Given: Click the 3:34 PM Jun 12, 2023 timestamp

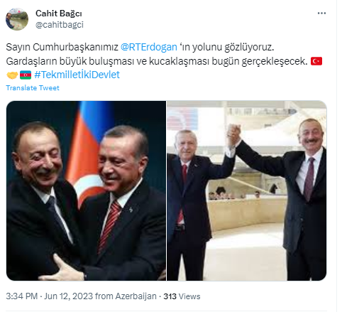Looking at the screenshot, I should 50,296.
